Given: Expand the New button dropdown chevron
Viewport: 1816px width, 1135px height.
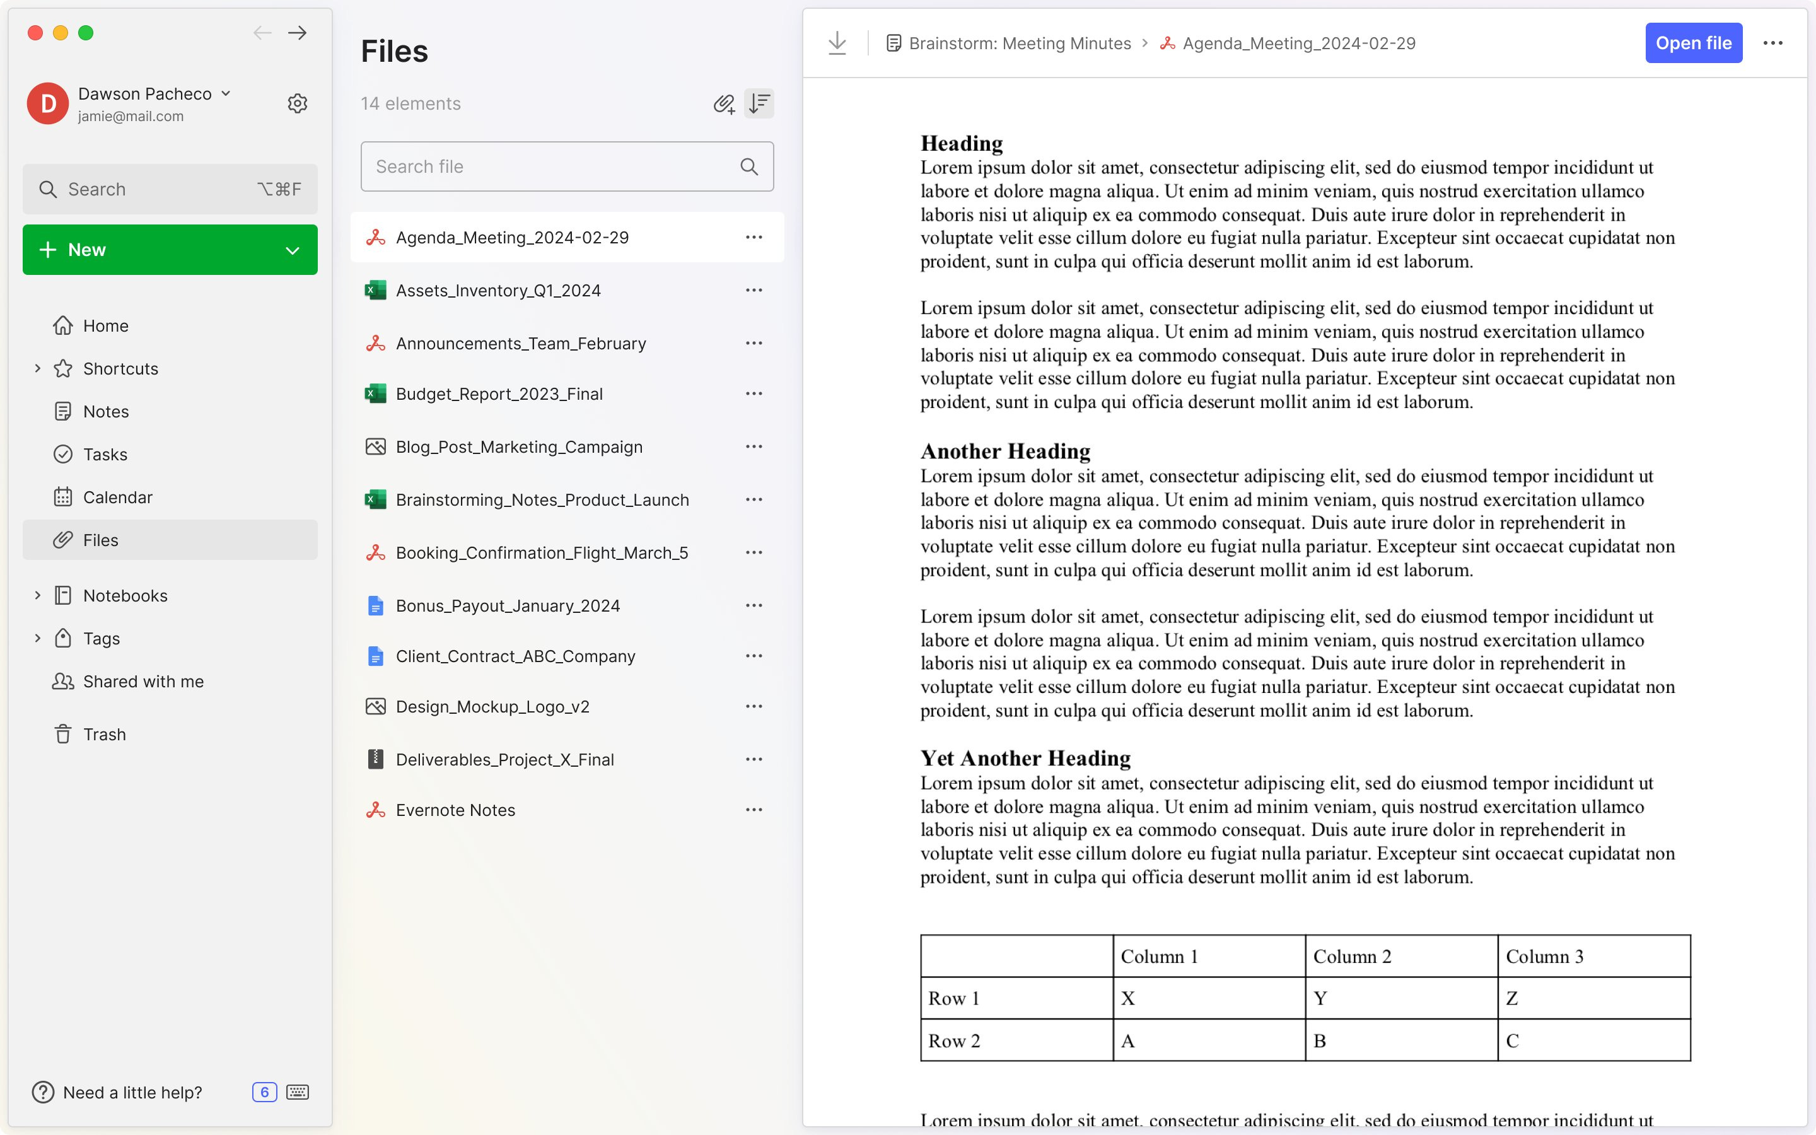Looking at the screenshot, I should tap(293, 249).
